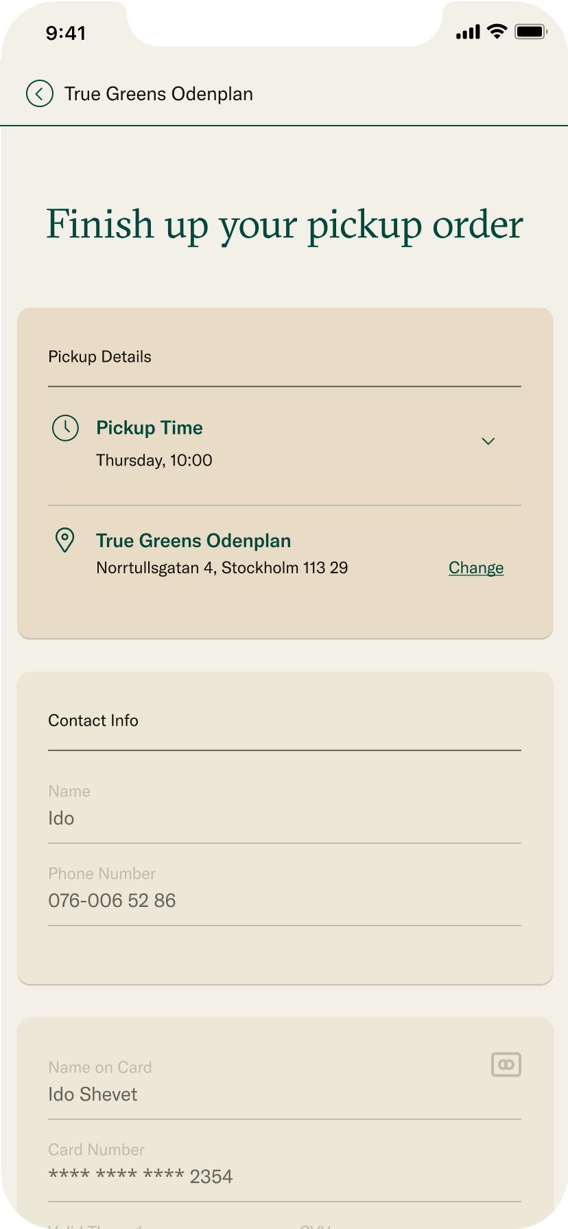Screen dimensions: 568x1229
Task: Tap the Wi-Fi status icon
Action: tap(497, 32)
